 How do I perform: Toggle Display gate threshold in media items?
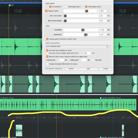(47, 39)
